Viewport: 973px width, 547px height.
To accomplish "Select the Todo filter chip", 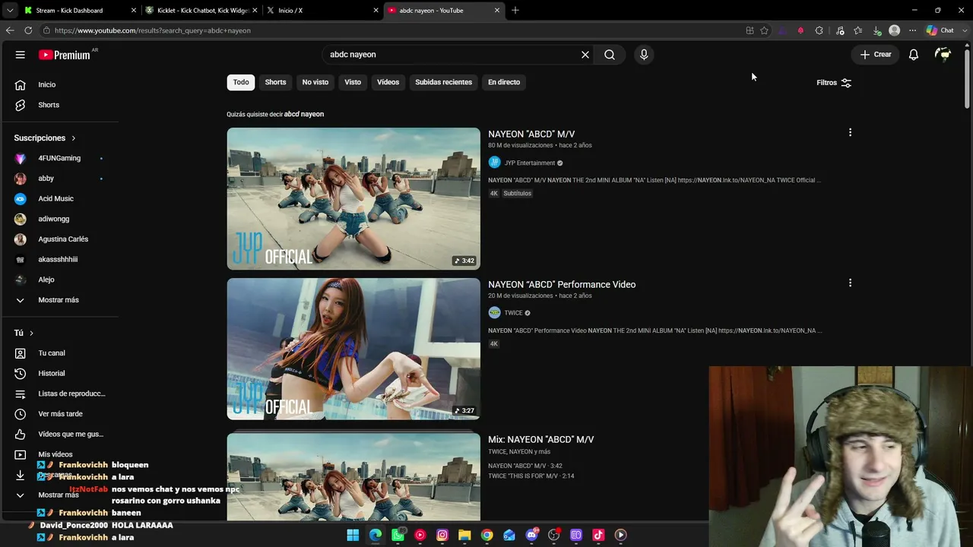I will pos(241,82).
